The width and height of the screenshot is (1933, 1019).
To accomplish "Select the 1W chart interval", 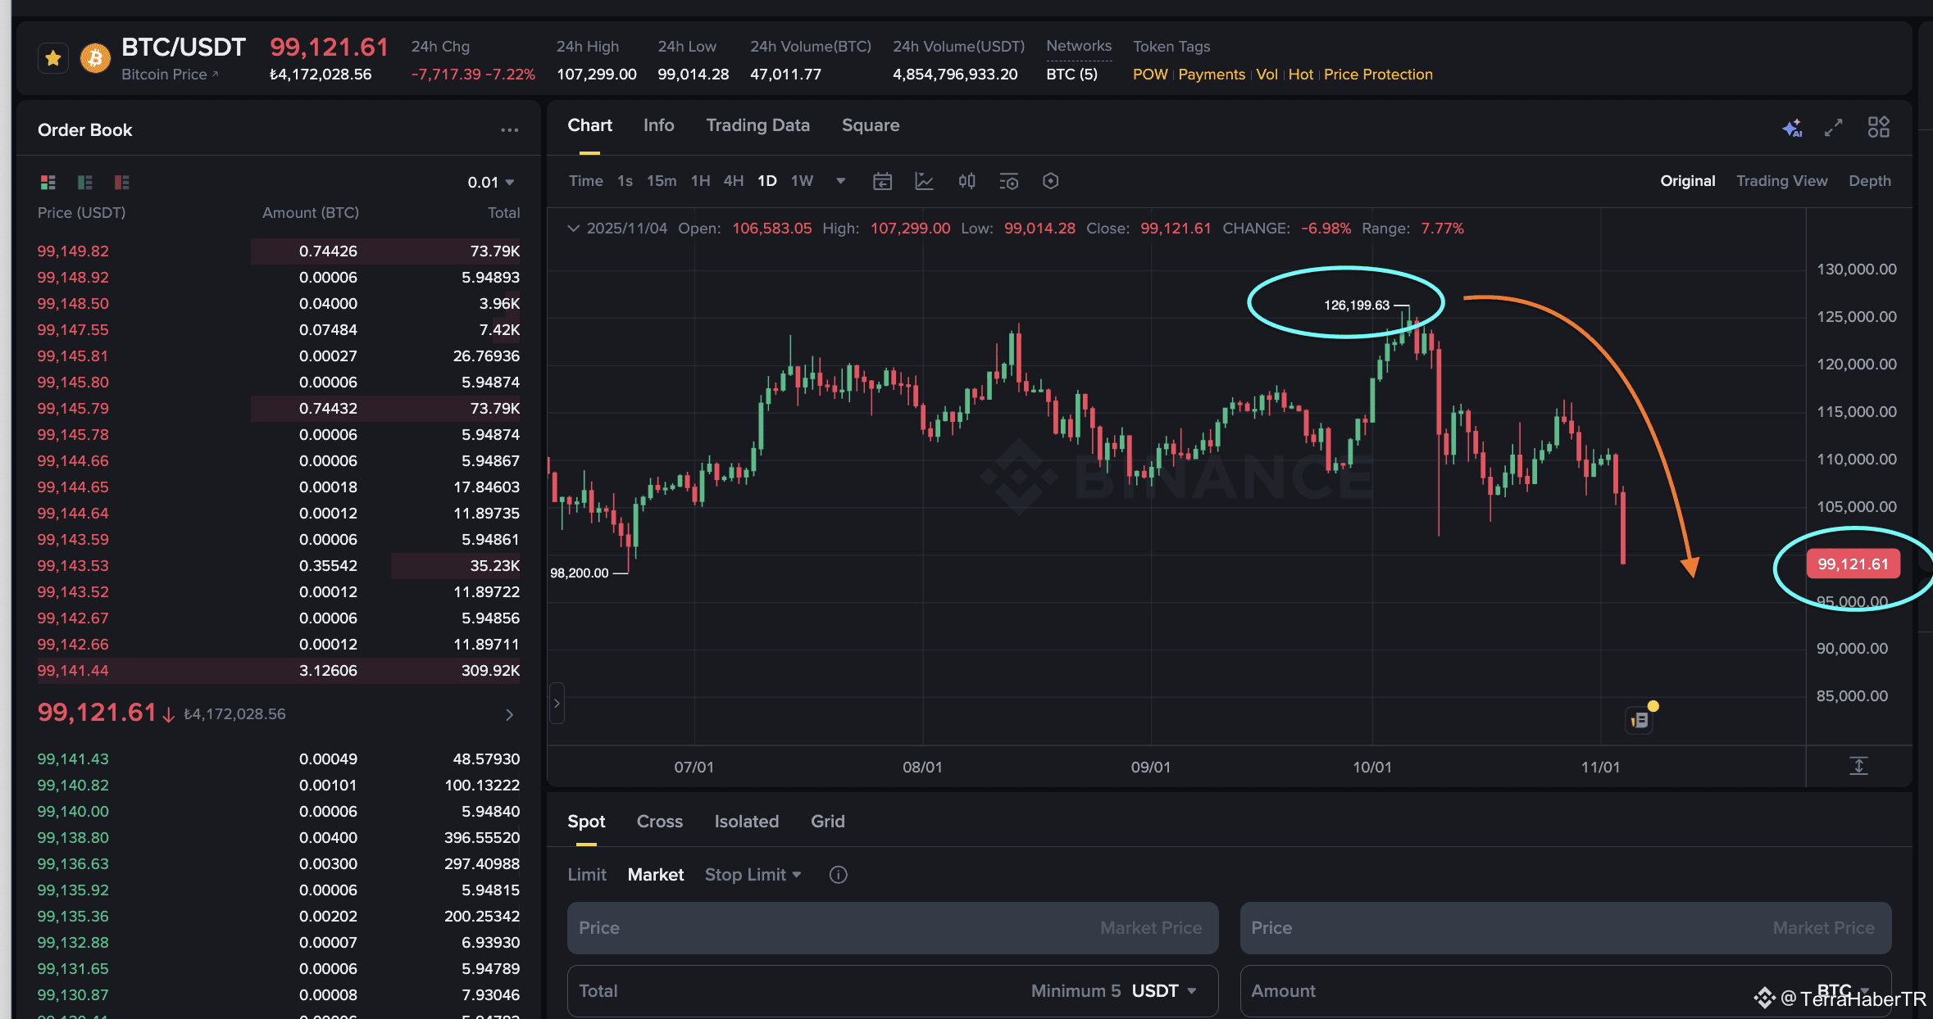I will coord(802,181).
